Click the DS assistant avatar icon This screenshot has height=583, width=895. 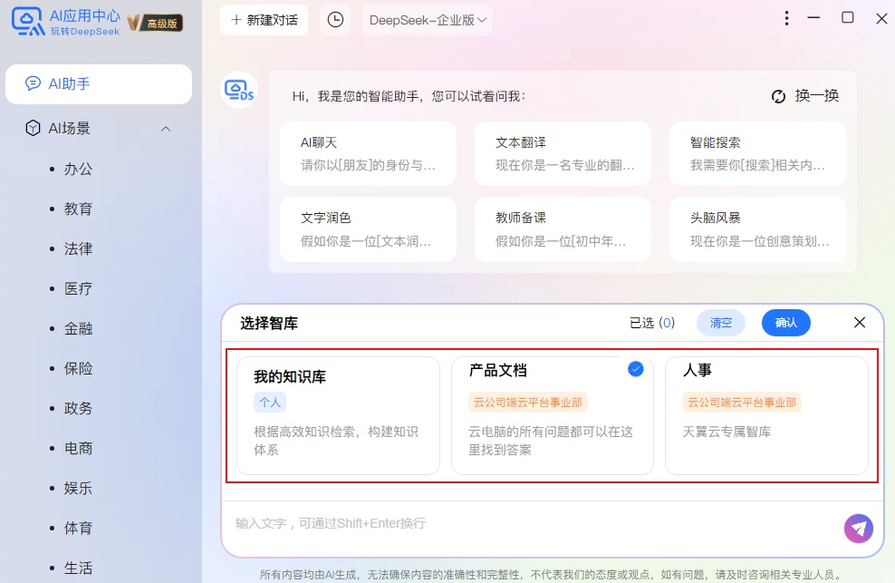pyautogui.click(x=239, y=91)
